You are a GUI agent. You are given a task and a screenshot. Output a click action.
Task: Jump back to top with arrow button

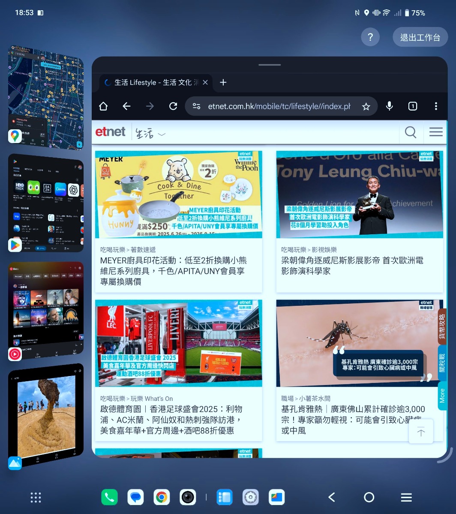coord(421,432)
